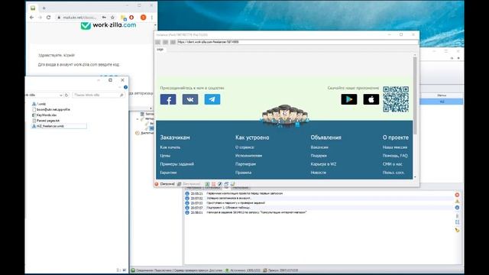Reload the page in Chrome
Viewport: 489px width, 275px height.
48,18
